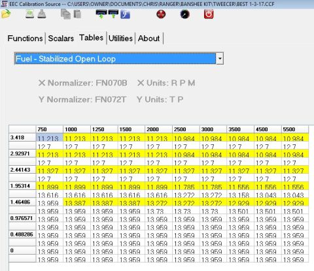314x271 pixels.
Task: Click the 750 RPM column header
Action: coord(50,129)
